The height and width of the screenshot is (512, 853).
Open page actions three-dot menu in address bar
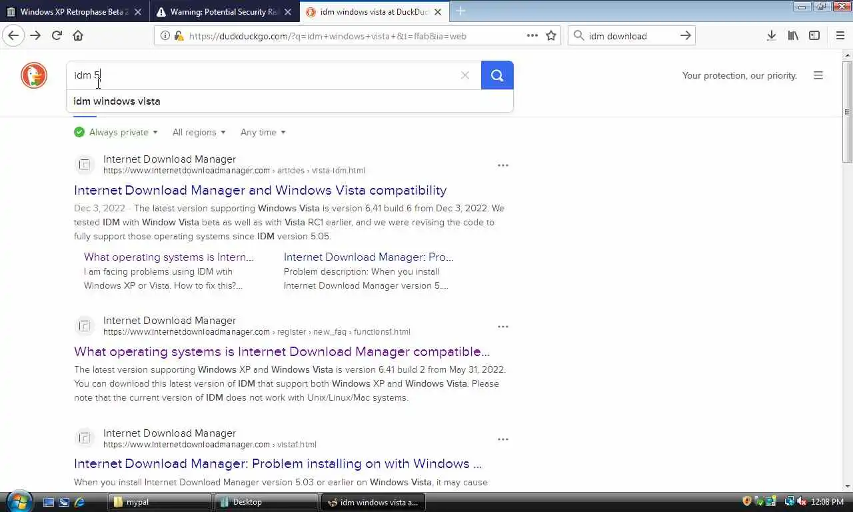[532, 36]
